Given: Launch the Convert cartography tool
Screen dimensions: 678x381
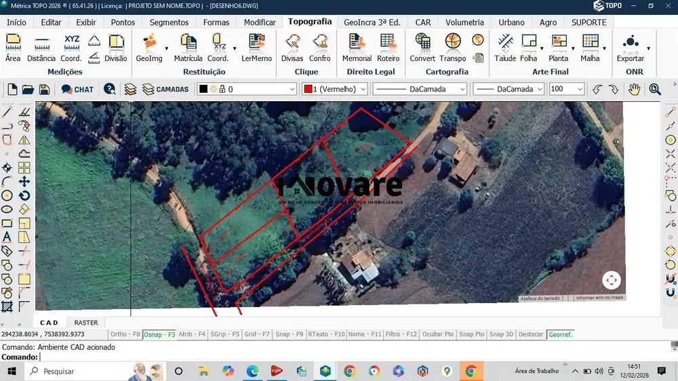Looking at the screenshot, I should tap(422, 48).
